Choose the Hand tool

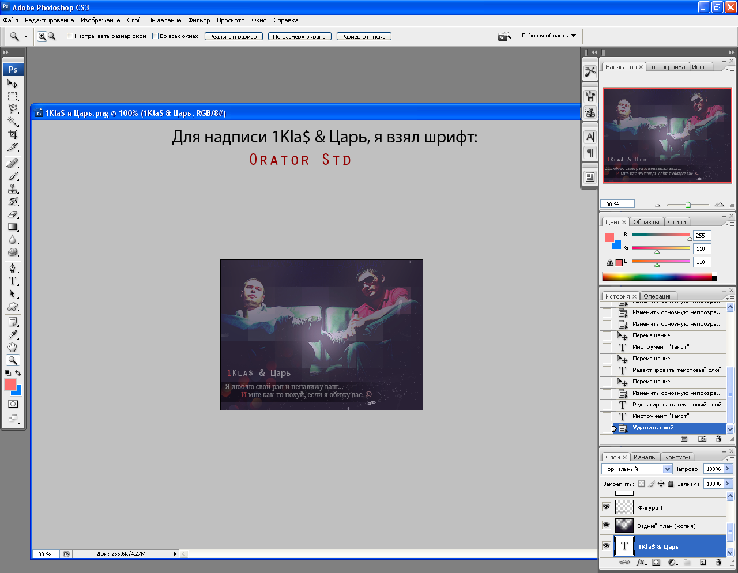click(x=13, y=347)
